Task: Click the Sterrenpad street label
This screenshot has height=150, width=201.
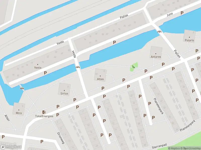Action: click(159, 146)
